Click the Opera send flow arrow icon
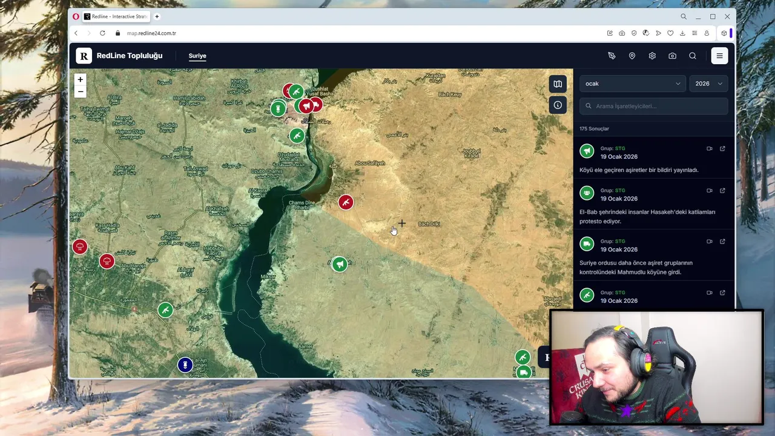 [x=658, y=33]
